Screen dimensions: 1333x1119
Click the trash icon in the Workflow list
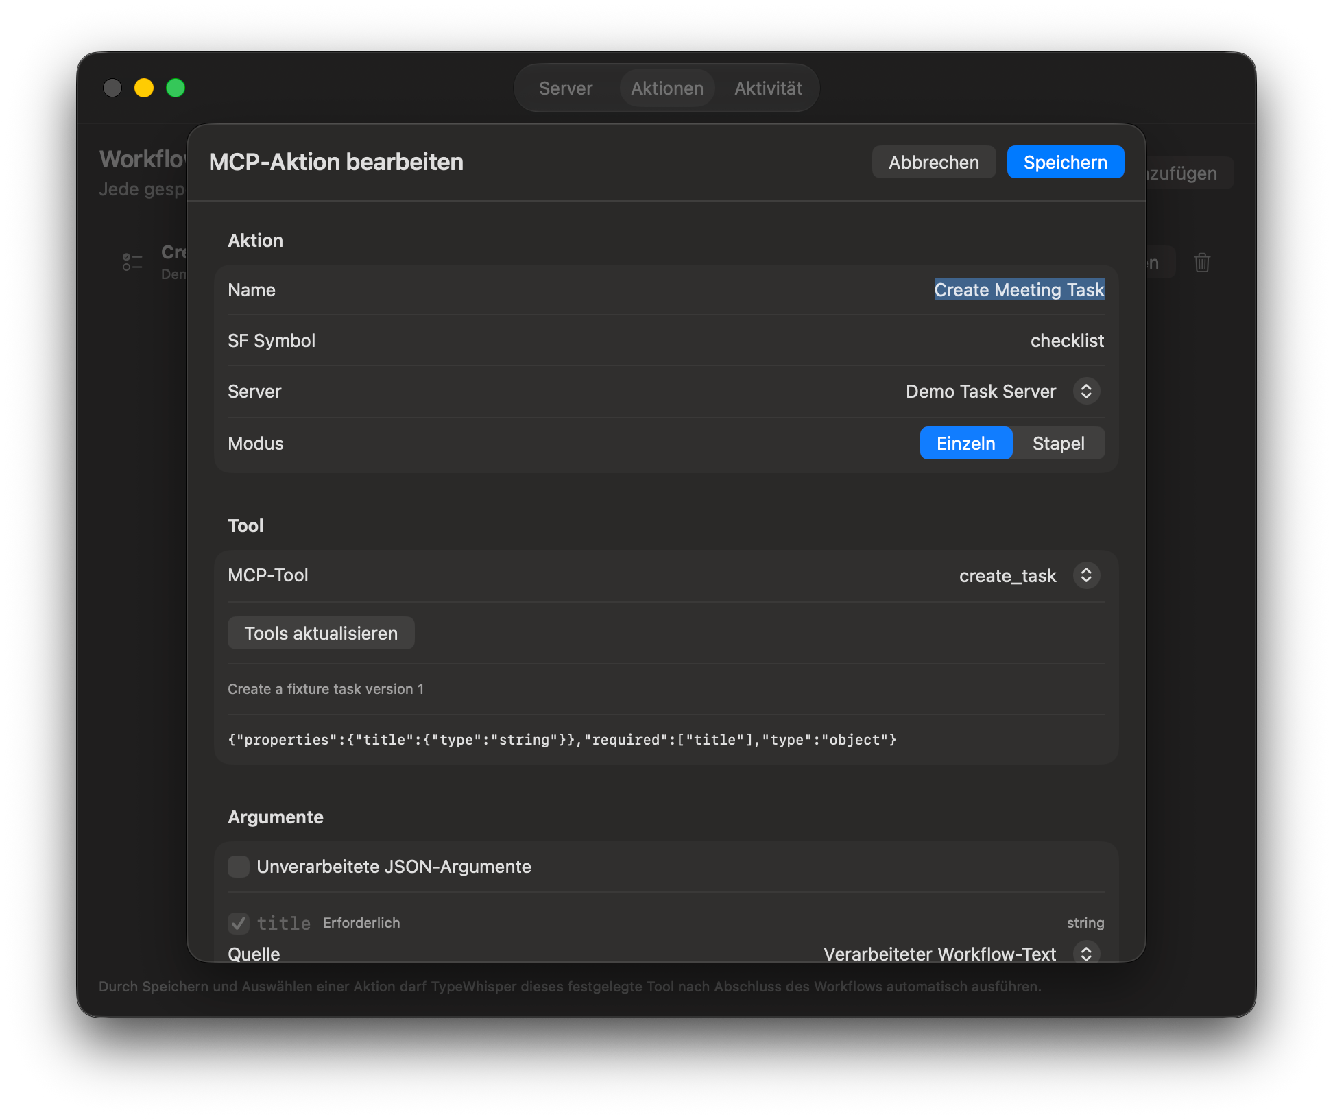click(x=1201, y=263)
